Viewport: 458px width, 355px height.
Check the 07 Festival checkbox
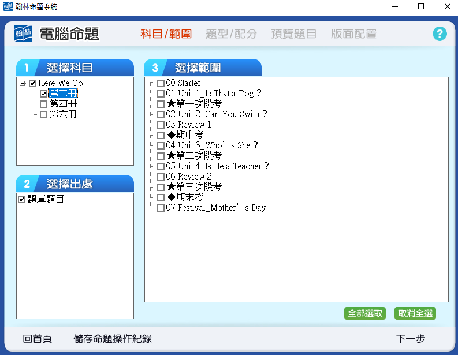coord(161,208)
